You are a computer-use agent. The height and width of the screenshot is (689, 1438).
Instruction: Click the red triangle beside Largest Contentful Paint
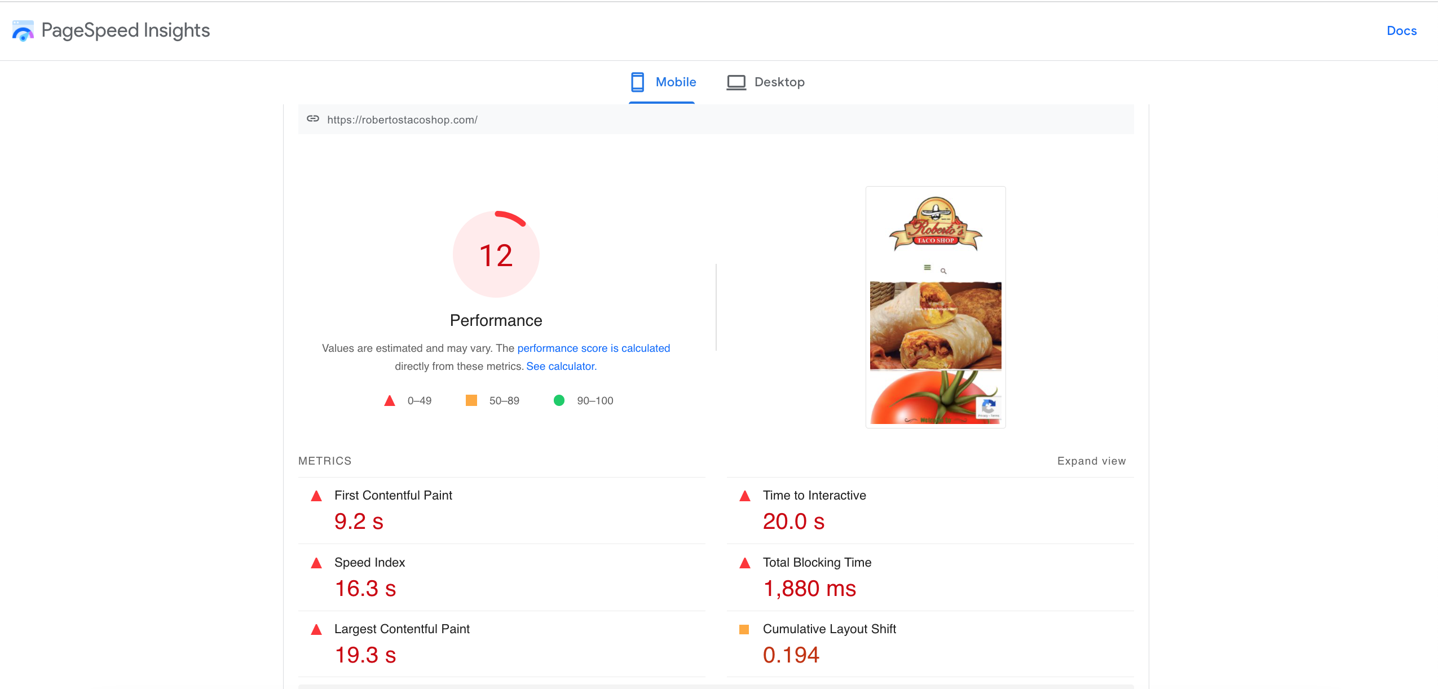point(316,629)
